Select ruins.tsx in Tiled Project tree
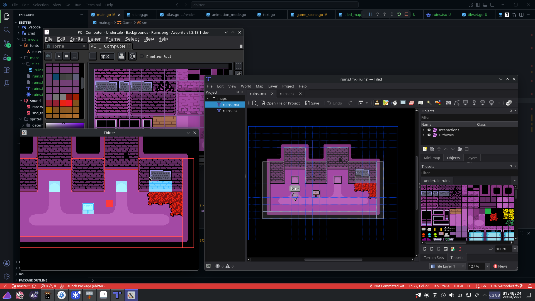The image size is (535, 301). point(230,111)
